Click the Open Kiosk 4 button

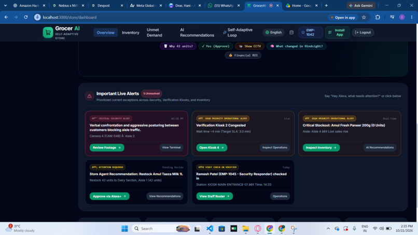pyautogui.click(x=212, y=147)
